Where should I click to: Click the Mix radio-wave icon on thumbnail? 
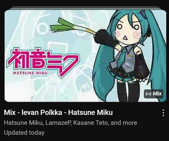point(148,94)
